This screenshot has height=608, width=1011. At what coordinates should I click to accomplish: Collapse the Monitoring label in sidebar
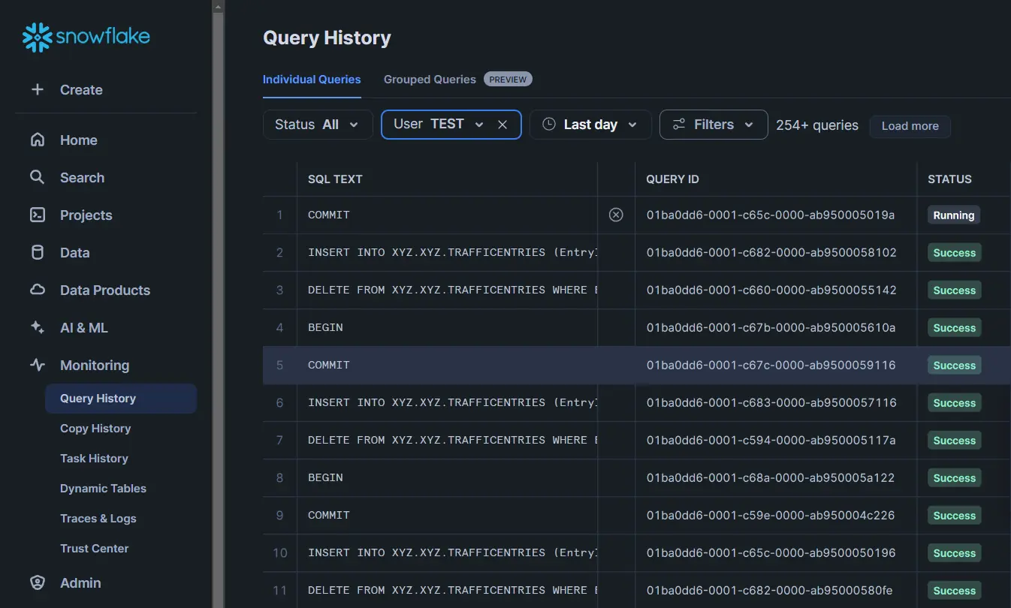95,365
